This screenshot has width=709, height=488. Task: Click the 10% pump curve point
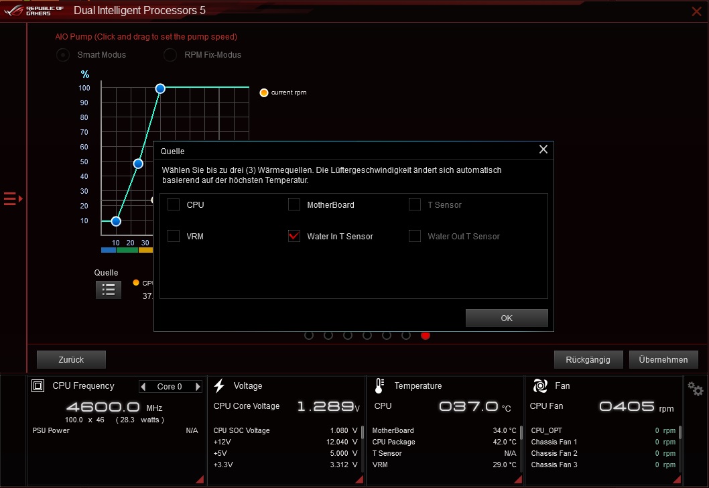[x=116, y=221]
